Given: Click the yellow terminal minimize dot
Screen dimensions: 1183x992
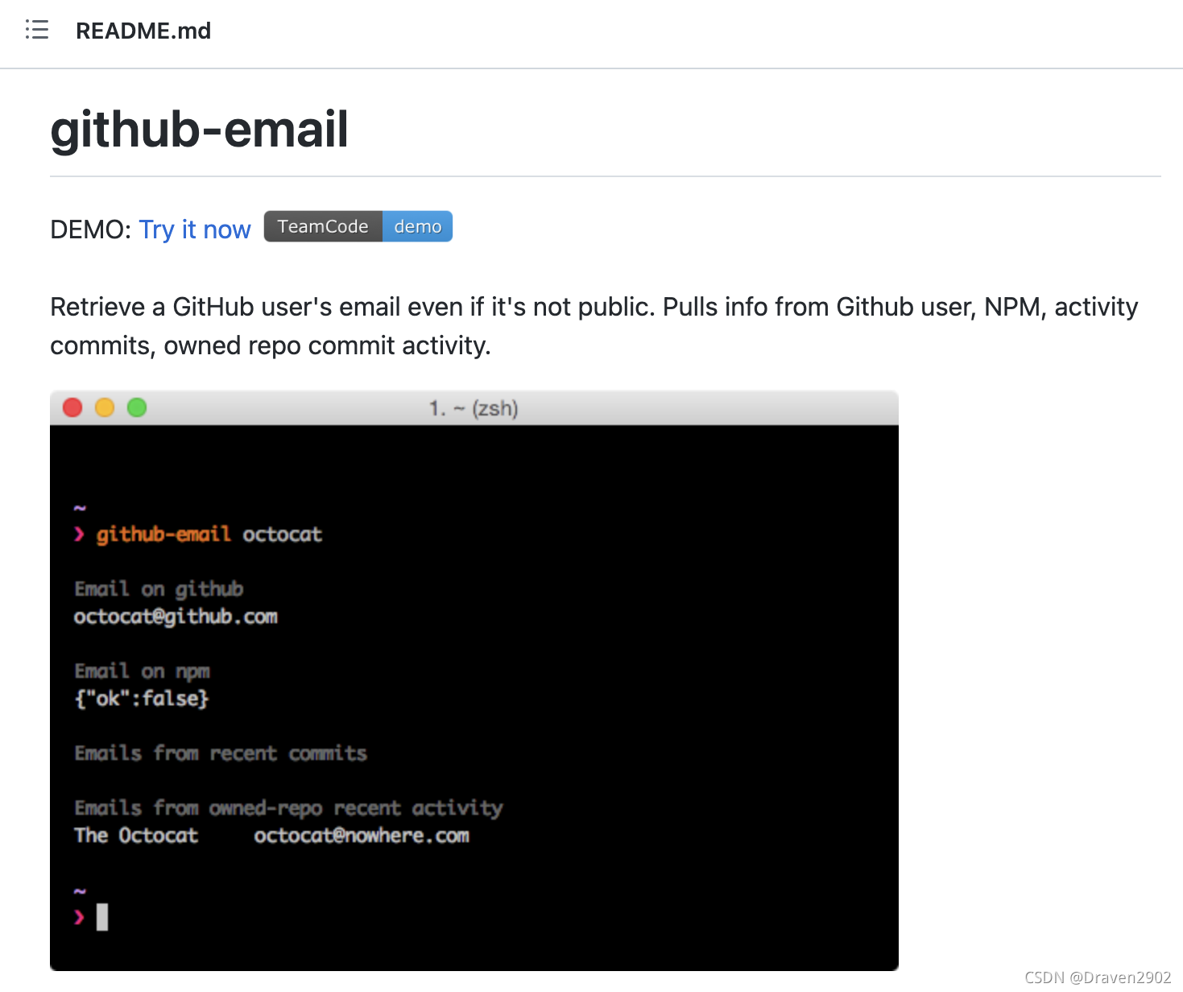Looking at the screenshot, I should pos(105,407).
